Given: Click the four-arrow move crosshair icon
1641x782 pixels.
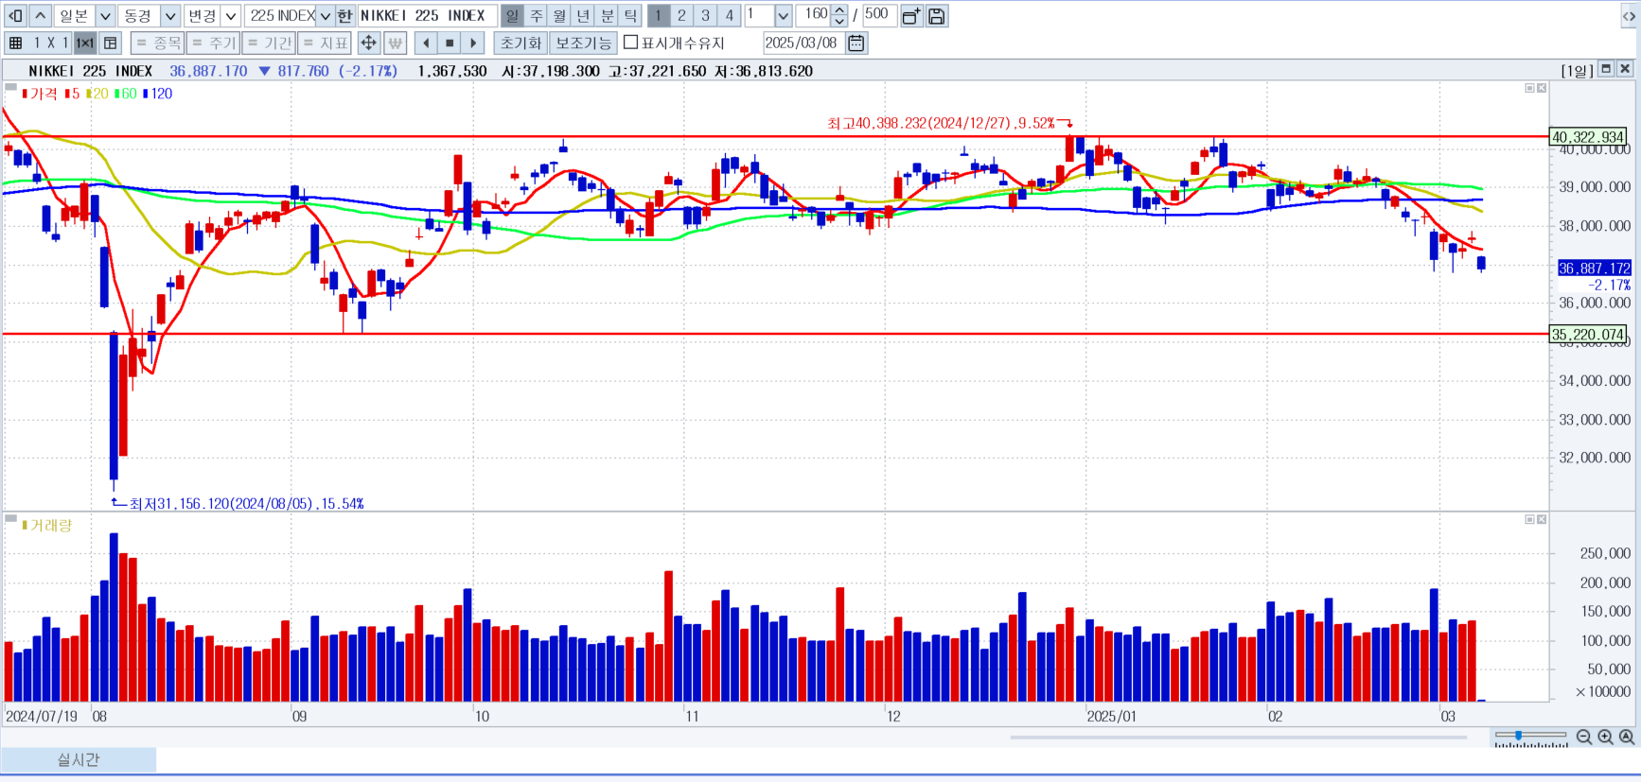Looking at the screenshot, I should [x=368, y=43].
